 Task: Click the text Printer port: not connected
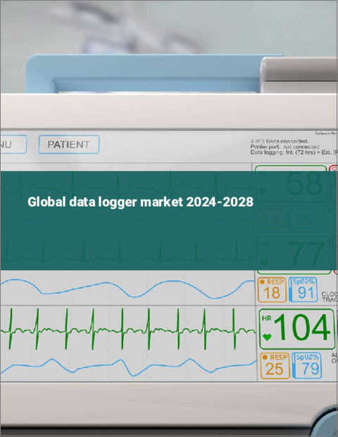pyautogui.click(x=284, y=146)
